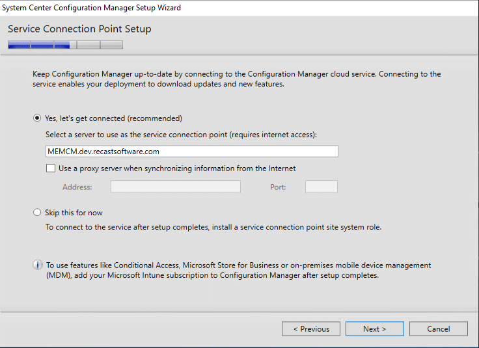This screenshot has height=348, width=479.
Task: Cancel the setup wizard
Action: coord(438,329)
